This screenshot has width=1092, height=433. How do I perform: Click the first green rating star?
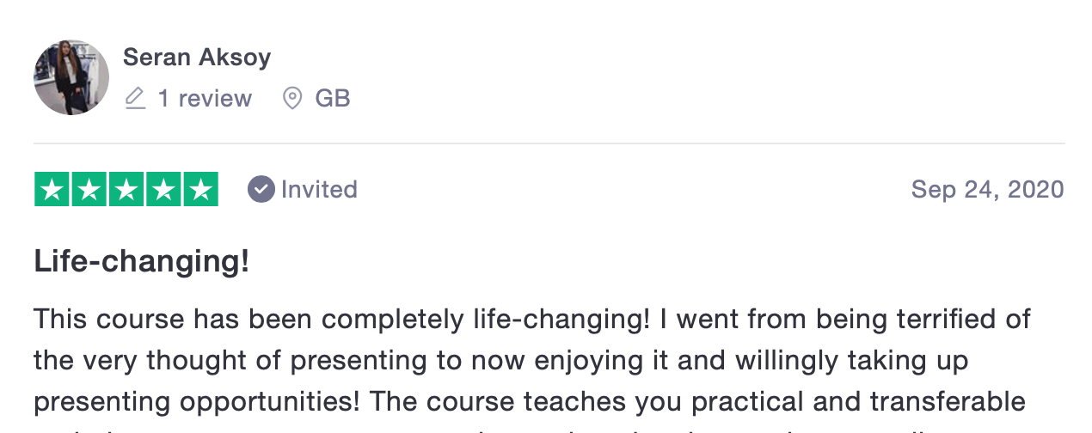[x=52, y=190]
